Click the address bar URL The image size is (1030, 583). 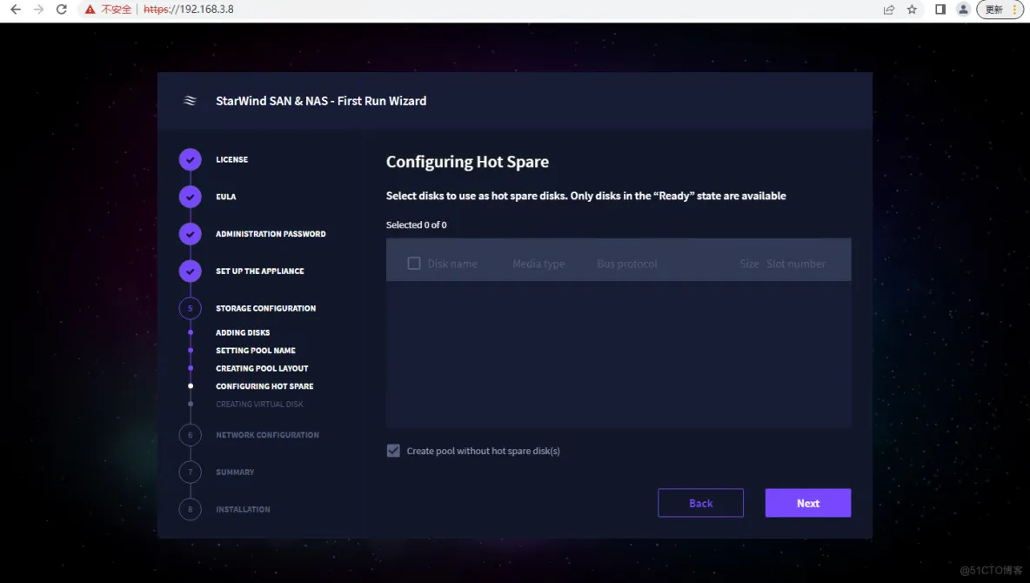[x=189, y=10]
